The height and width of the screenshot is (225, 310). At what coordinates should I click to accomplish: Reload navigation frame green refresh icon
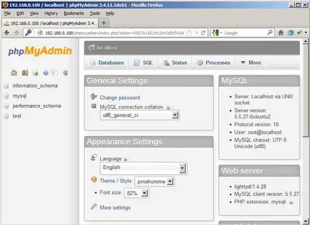tap(65, 73)
